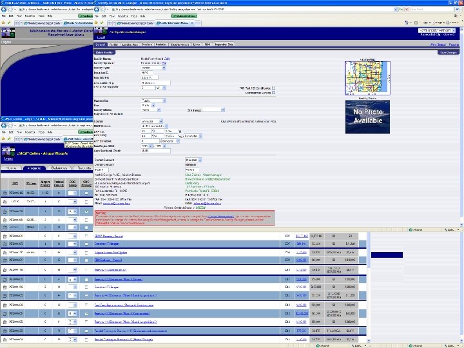This screenshot has height=348, width=464.
Task: Open Use dropdown below Ownership
Action: (148, 105)
